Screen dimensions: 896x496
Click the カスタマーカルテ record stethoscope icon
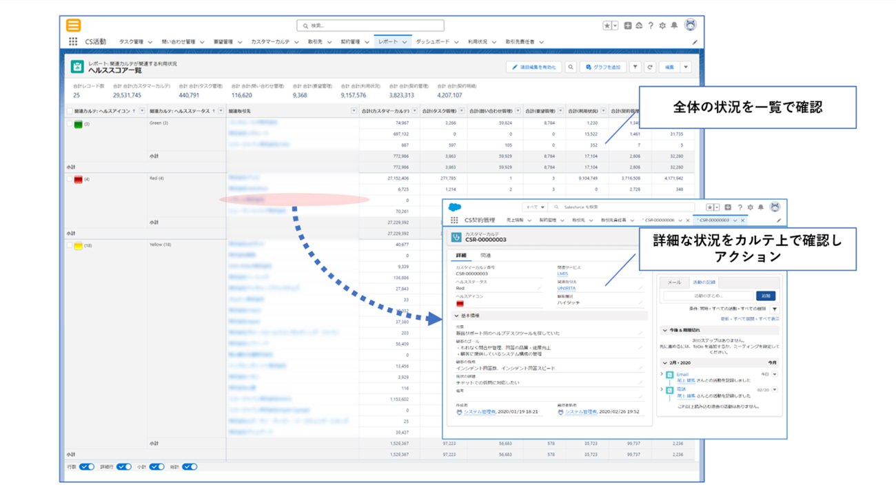[456, 238]
